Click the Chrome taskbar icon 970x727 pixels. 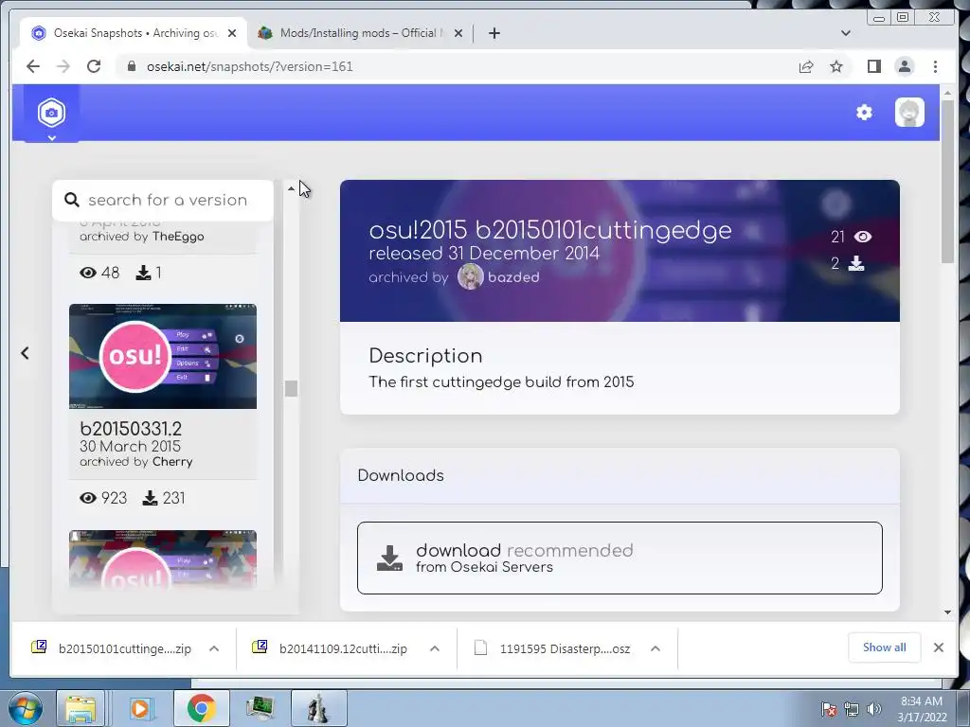[201, 708]
